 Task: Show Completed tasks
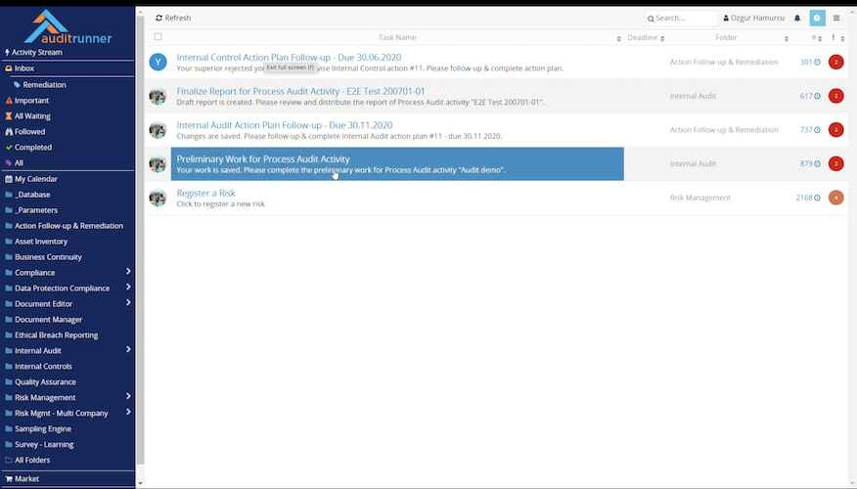[x=28, y=147]
